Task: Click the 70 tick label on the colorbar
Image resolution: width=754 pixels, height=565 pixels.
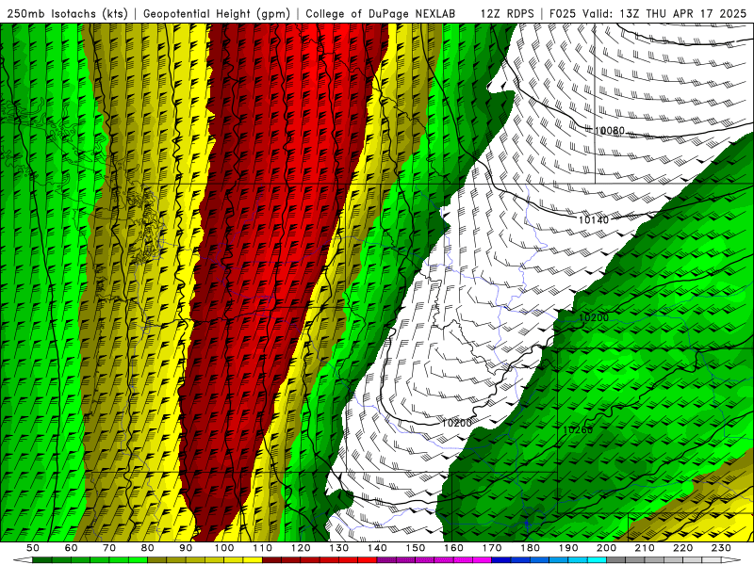Action: [109, 548]
